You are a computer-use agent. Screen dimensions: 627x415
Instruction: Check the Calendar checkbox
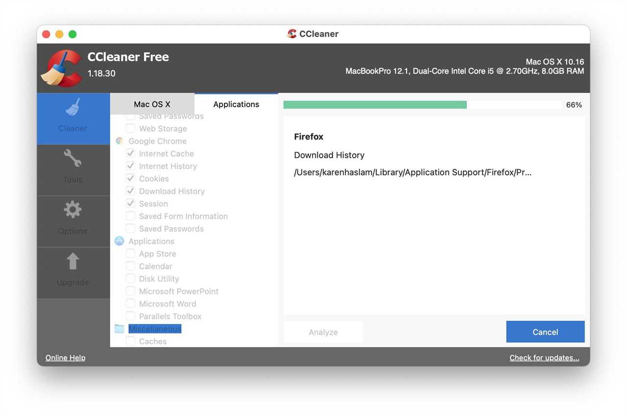[x=130, y=266]
